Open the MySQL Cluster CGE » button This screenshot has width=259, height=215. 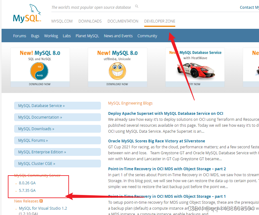[x=57, y=164]
